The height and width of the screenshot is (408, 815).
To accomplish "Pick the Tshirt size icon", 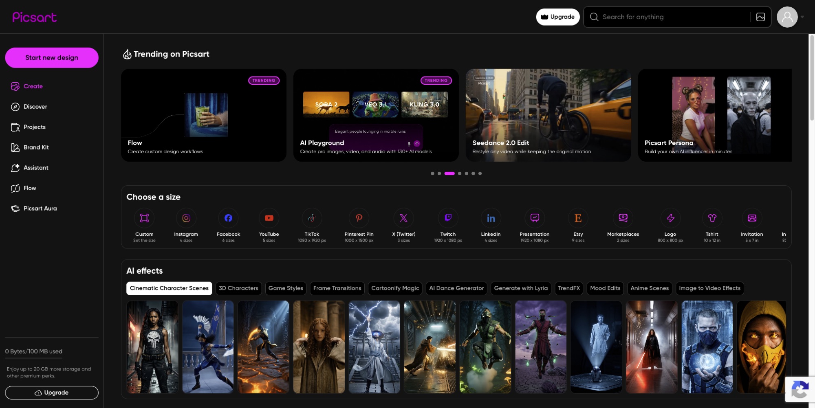I will click(712, 218).
